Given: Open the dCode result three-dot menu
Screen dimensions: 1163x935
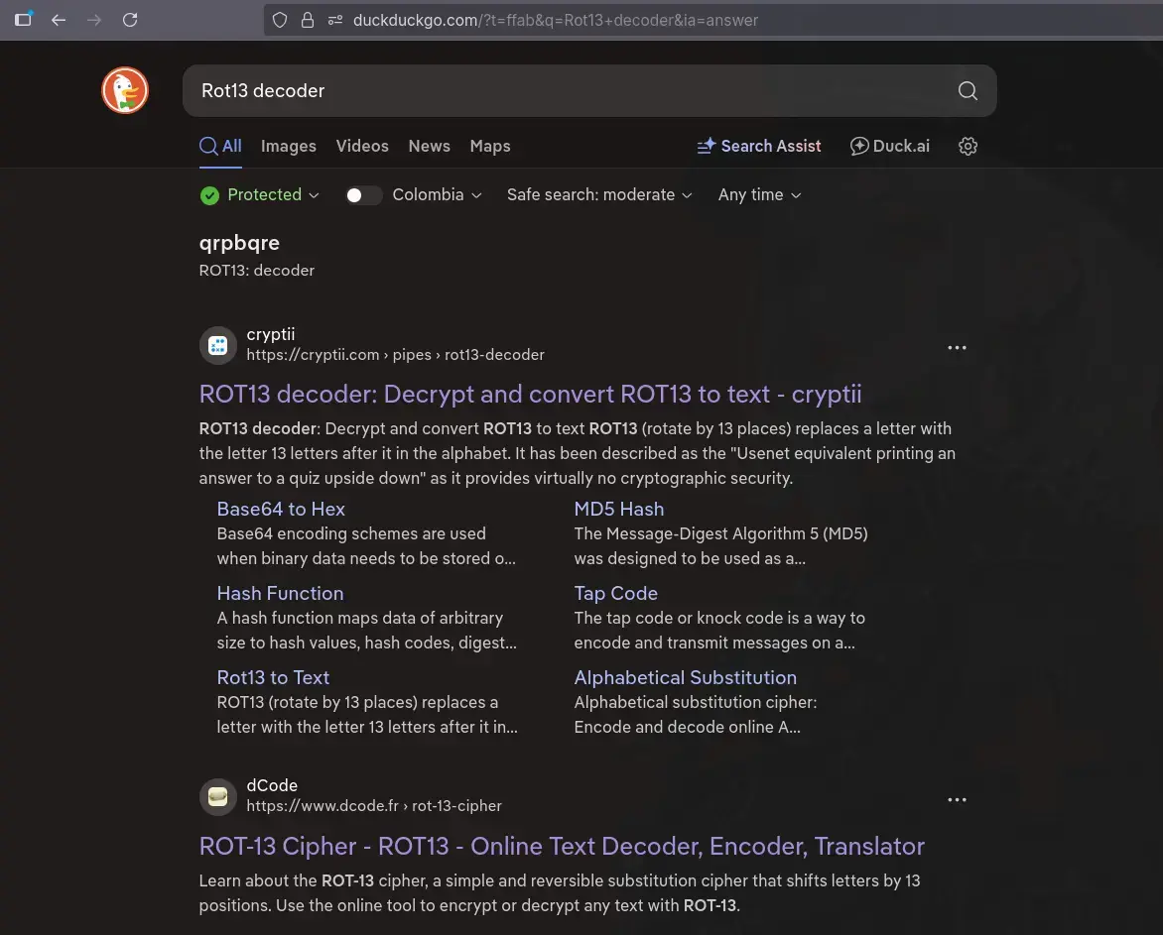Looking at the screenshot, I should tap(957, 800).
